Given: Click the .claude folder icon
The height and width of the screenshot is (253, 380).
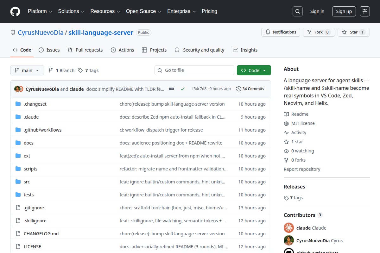Looking at the screenshot, I should (x=18, y=117).
